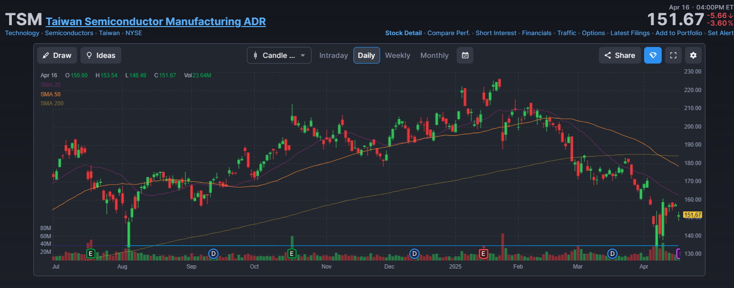Click the D dividend marker in March
Viewport: 734px width, 288px height.
[612, 254]
